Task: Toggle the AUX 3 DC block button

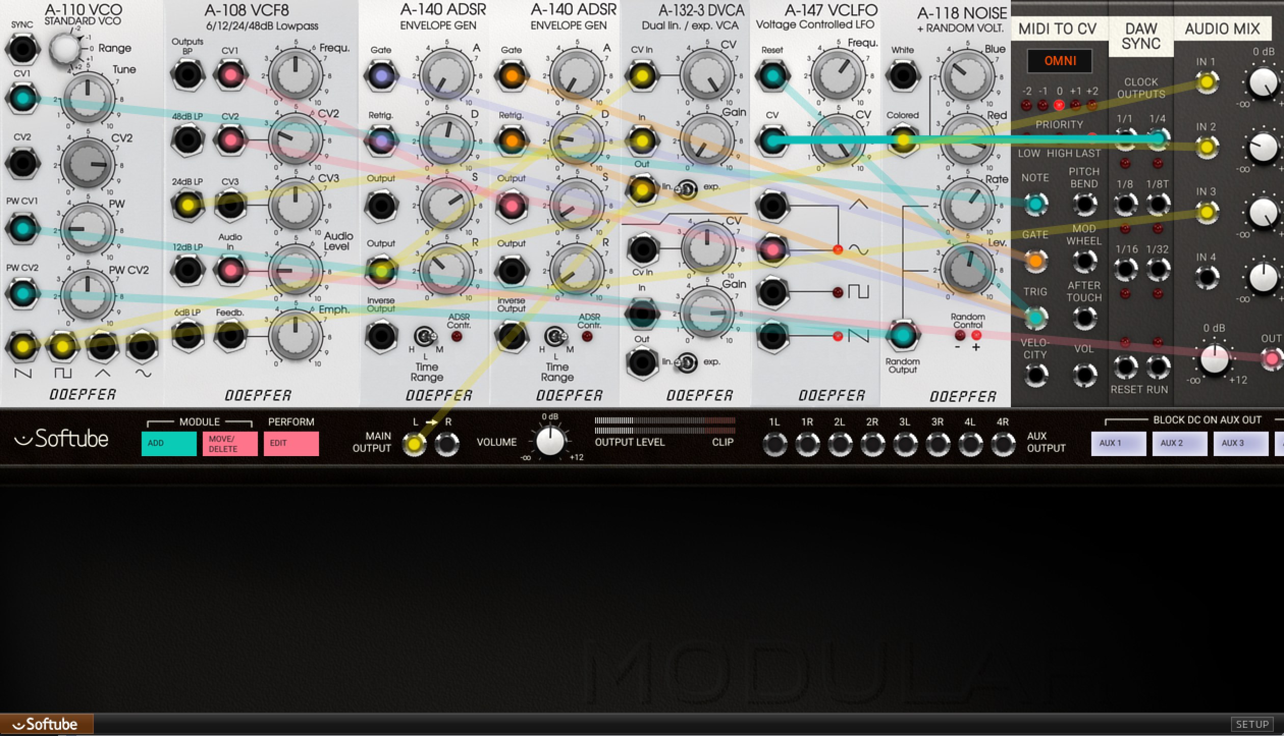Action: click(1241, 443)
